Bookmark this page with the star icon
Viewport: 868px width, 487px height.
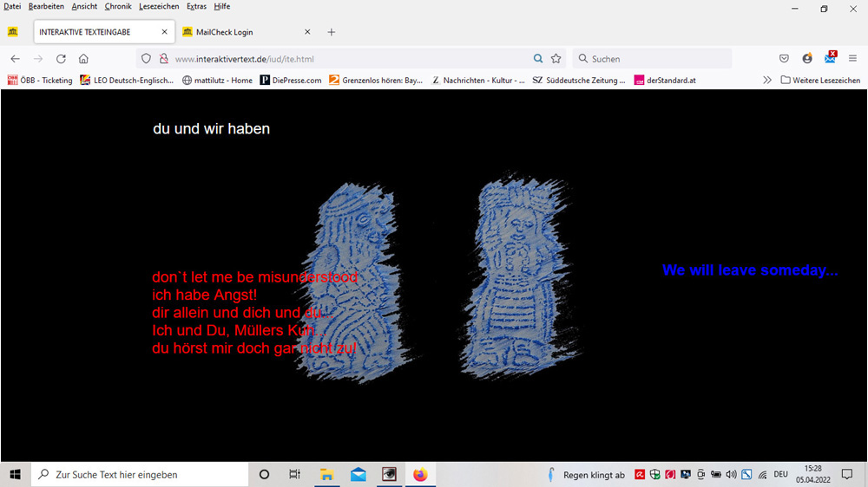pos(556,59)
